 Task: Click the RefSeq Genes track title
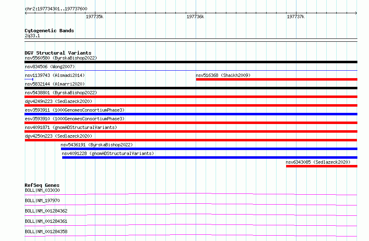[42, 185]
